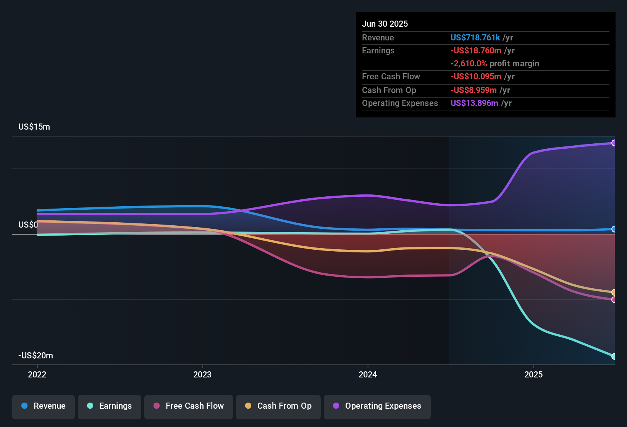The height and width of the screenshot is (427, 627).
Task: Click the US$718.761k Revenue value
Action: (475, 37)
